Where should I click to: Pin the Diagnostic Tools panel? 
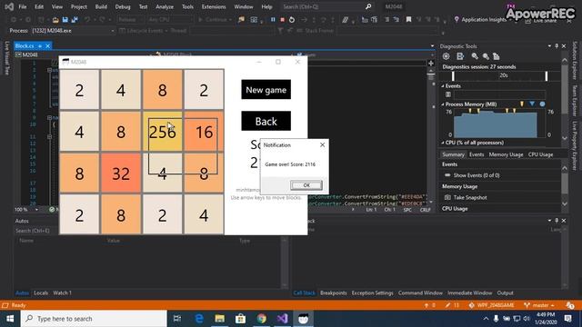click(557, 46)
